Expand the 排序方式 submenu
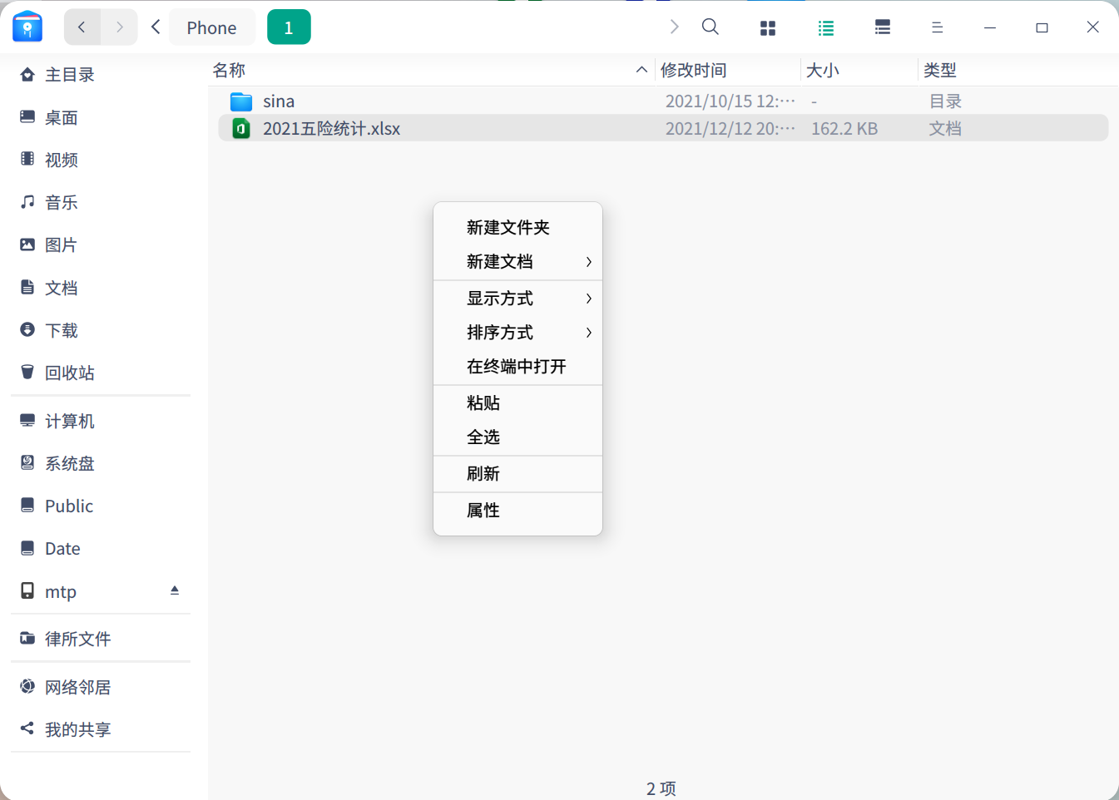This screenshot has width=1119, height=800. pyautogui.click(x=517, y=333)
